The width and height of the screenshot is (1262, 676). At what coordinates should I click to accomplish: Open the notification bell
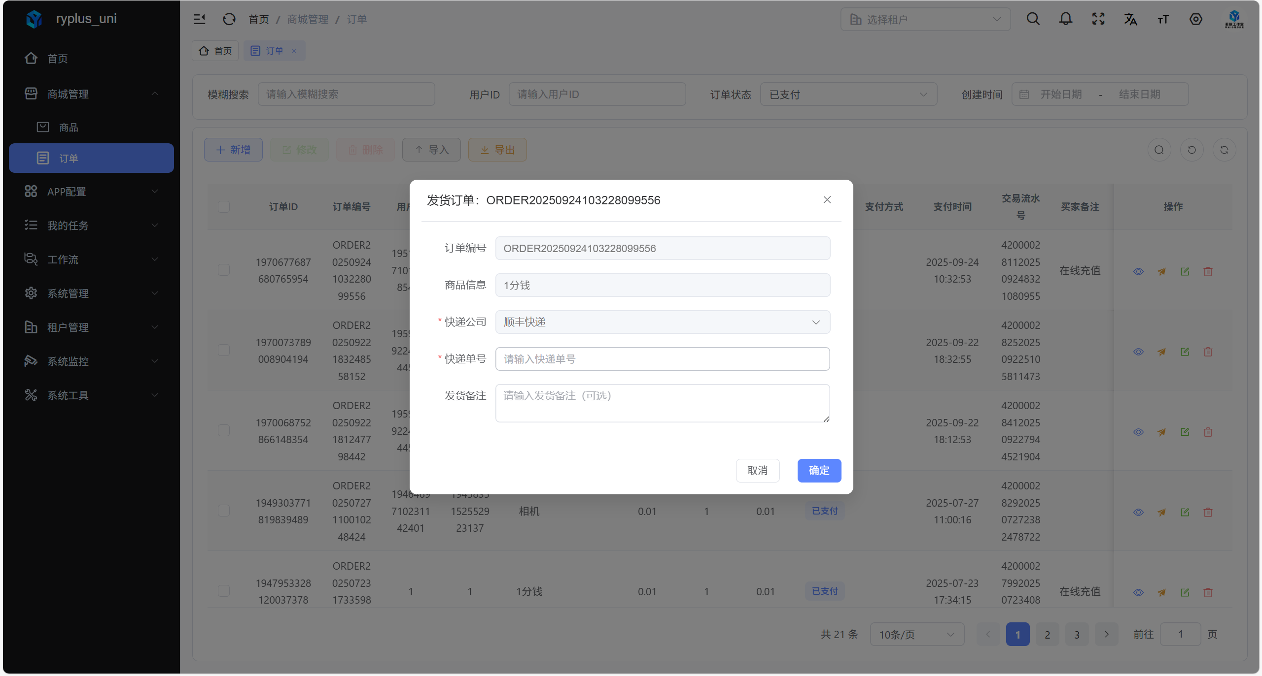(1065, 19)
